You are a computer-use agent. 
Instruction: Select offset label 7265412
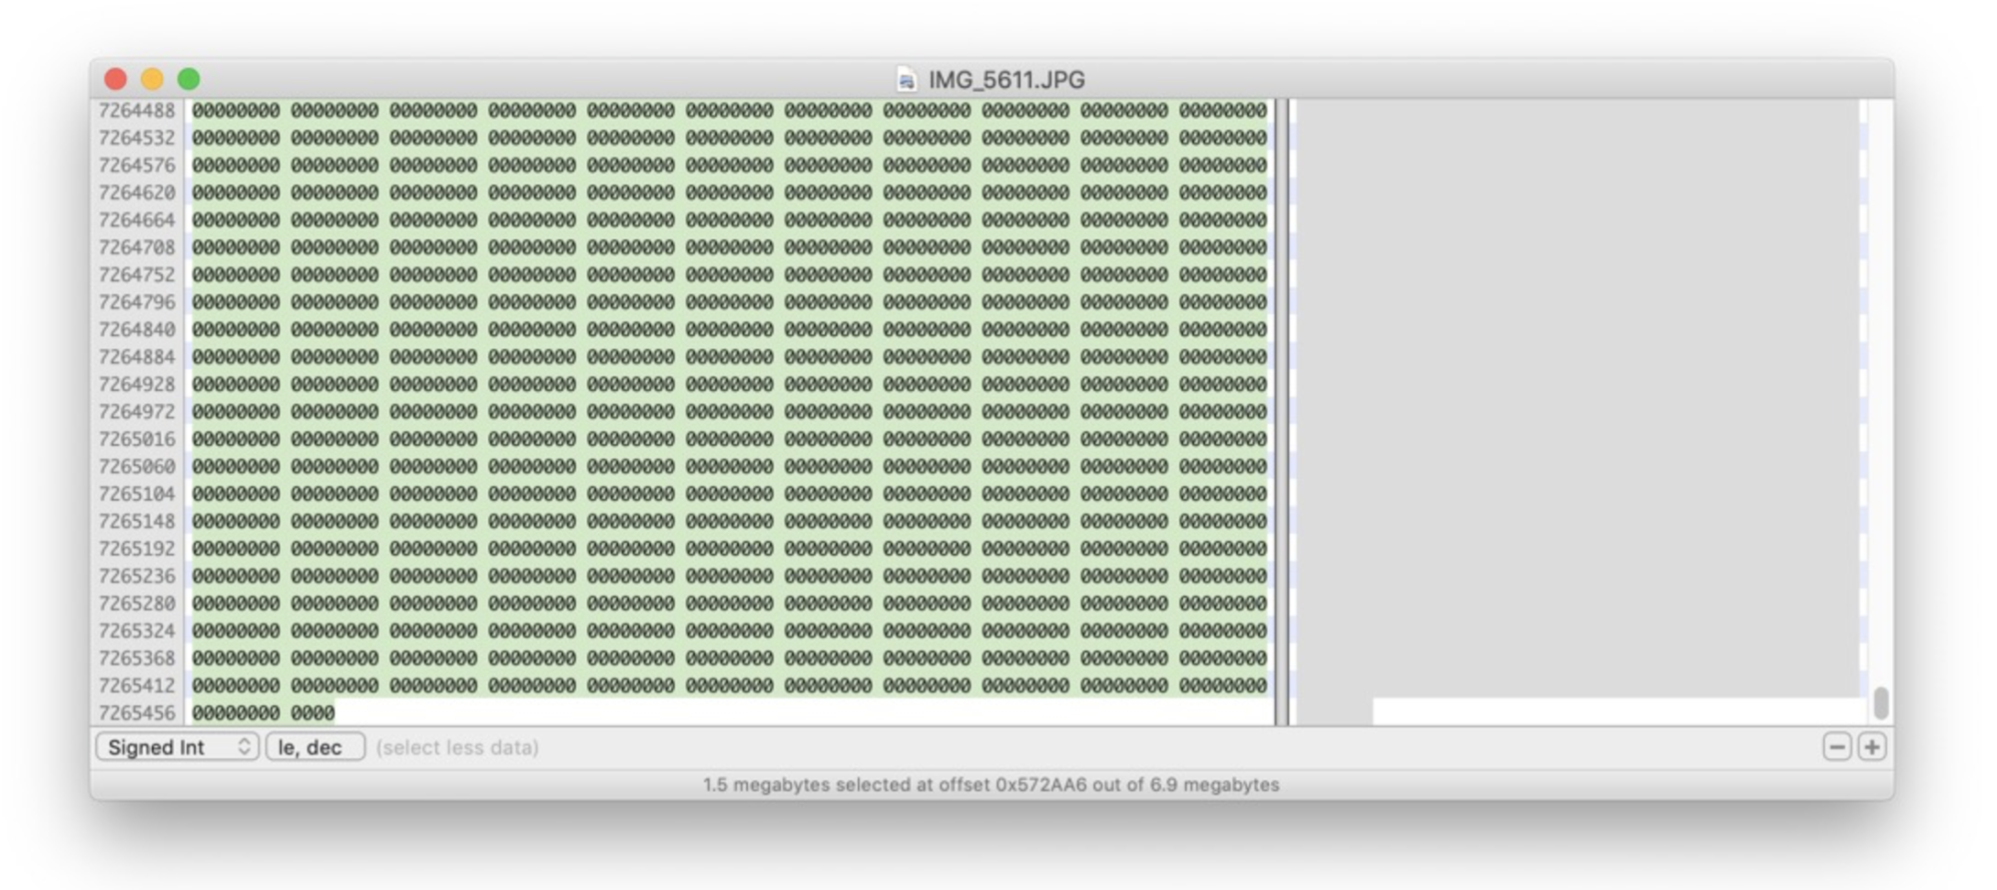click(137, 686)
